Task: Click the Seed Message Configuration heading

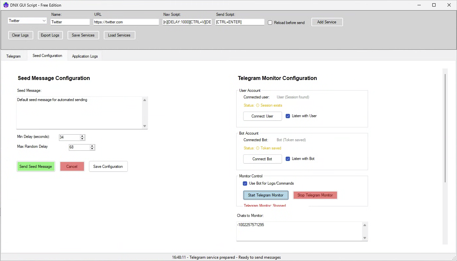Action: pyautogui.click(x=54, y=78)
